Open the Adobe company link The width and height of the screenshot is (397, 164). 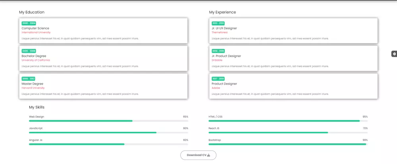click(x=216, y=88)
